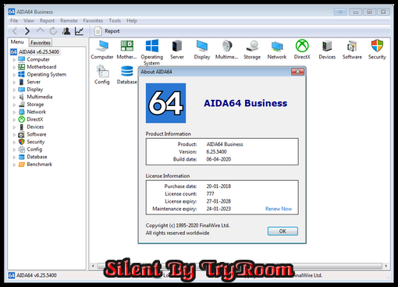
Task: Open the Multimedia speaker icon in main pane
Action: (226, 50)
